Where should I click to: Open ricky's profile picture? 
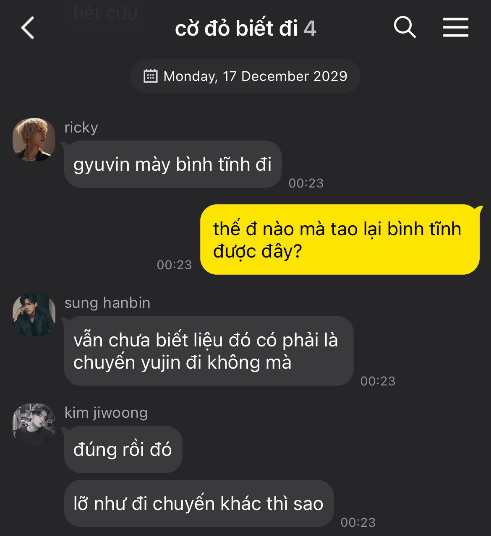pos(34,139)
